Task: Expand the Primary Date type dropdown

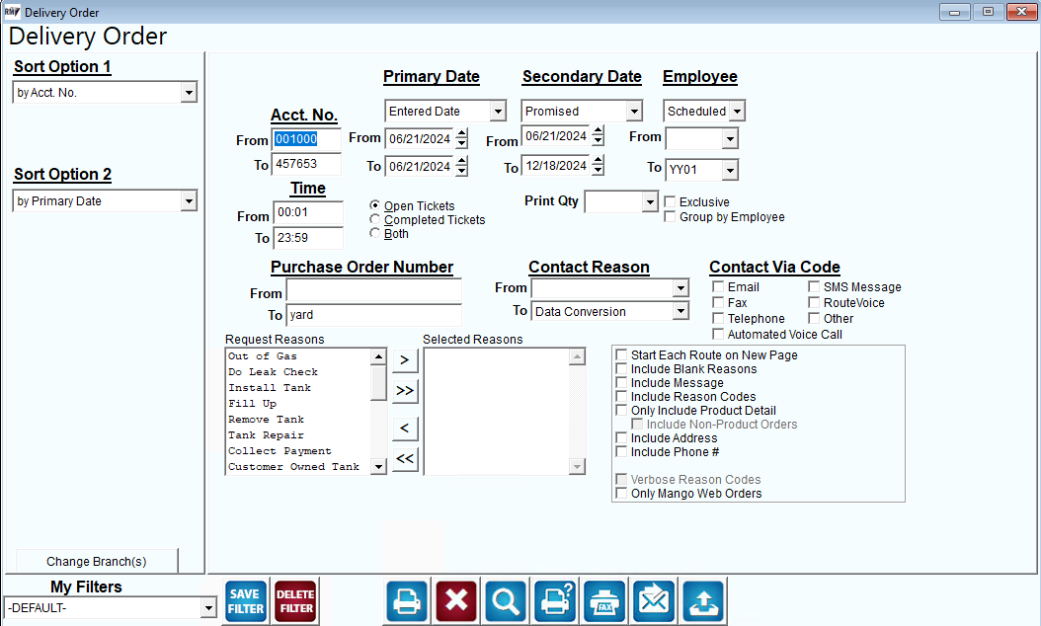Action: pos(498,111)
